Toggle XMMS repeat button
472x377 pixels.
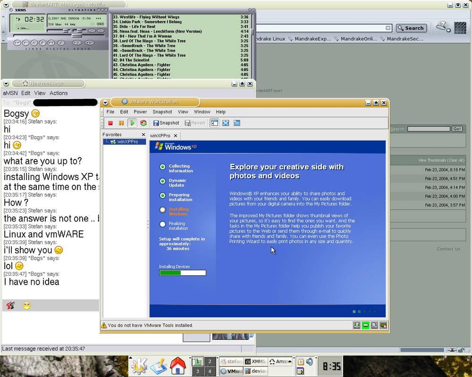click(90, 43)
